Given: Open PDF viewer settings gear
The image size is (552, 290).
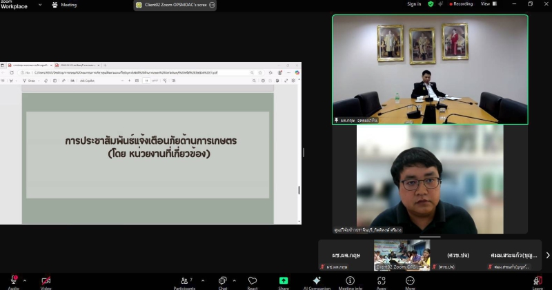Looking at the screenshot, I should click(293, 81).
